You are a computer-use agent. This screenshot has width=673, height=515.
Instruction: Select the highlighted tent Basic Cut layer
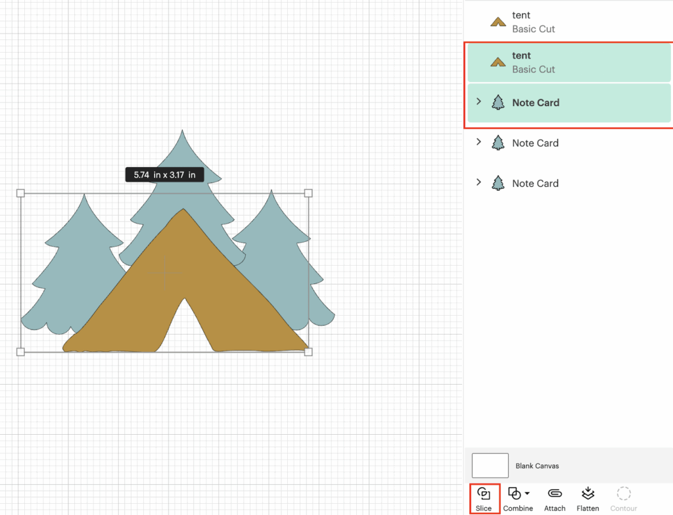(565, 62)
